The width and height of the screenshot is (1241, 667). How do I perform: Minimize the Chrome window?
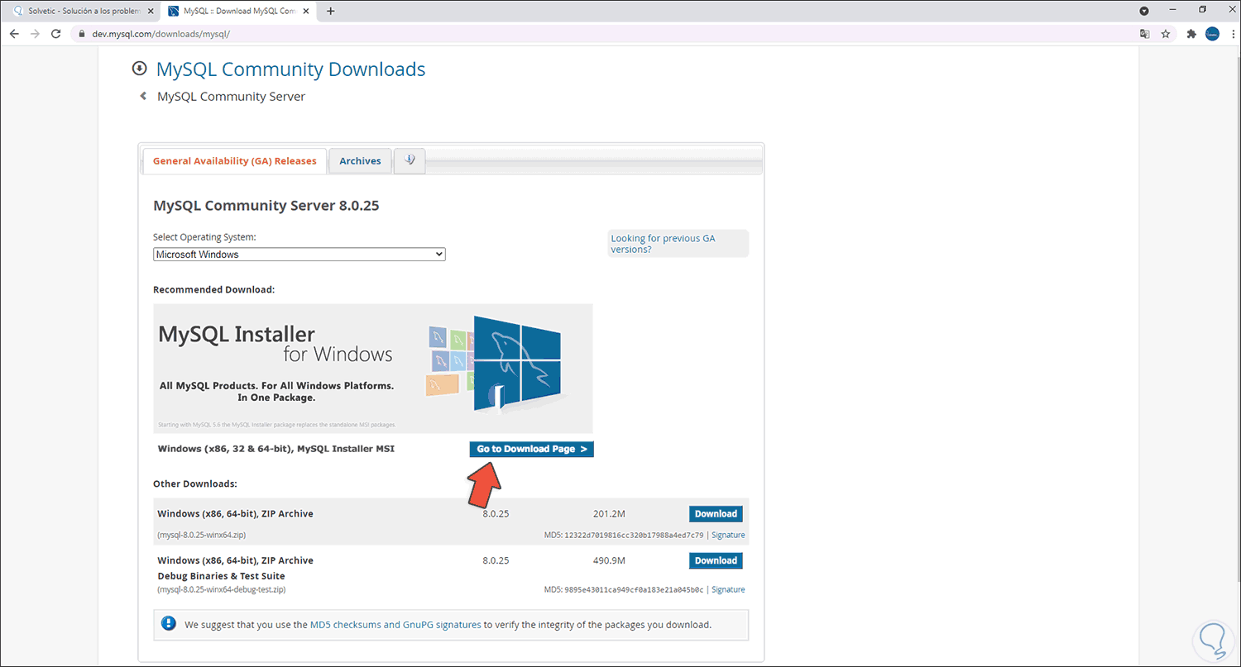tap(1173, 10)
